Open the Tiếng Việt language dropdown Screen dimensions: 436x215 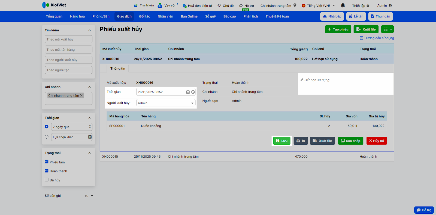pos(318,5)
